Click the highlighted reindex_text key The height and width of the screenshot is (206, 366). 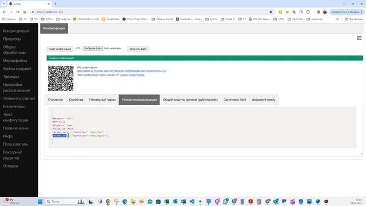click(59, 136)
